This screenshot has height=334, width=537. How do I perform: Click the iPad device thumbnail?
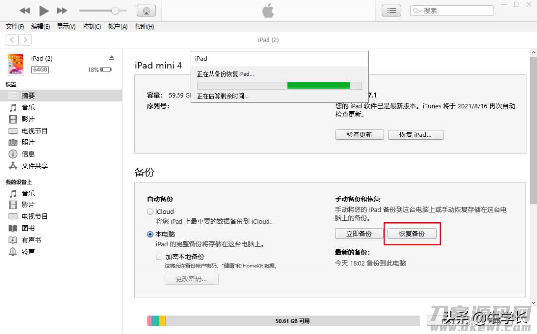[16, 64]
